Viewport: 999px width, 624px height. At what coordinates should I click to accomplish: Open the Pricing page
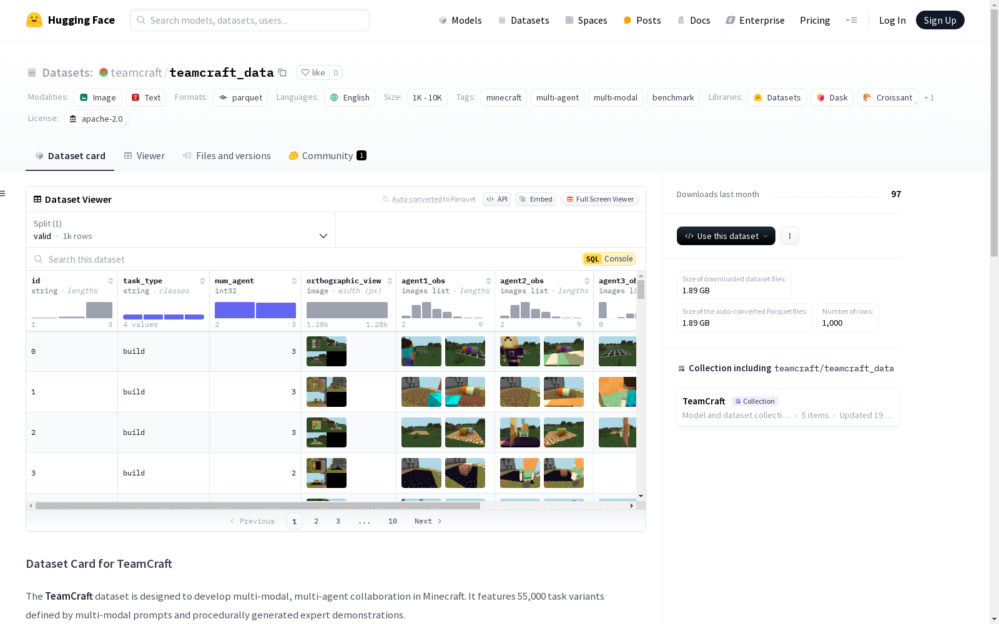[815, 20]
